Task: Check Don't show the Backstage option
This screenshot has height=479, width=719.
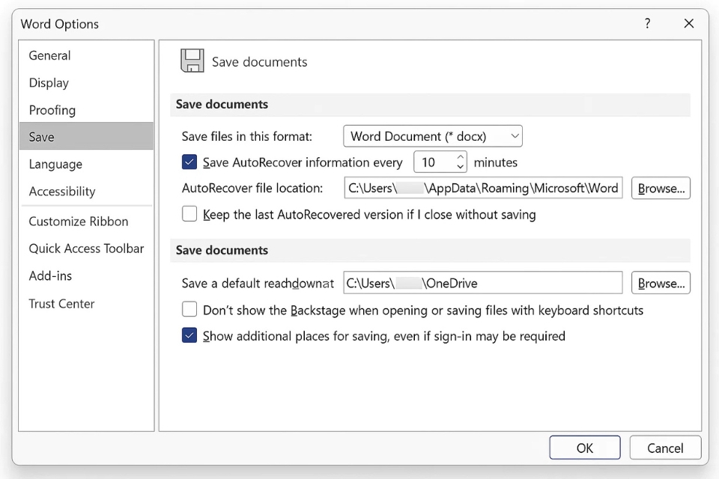Action: pyautogui.click(x=189, y=310)
